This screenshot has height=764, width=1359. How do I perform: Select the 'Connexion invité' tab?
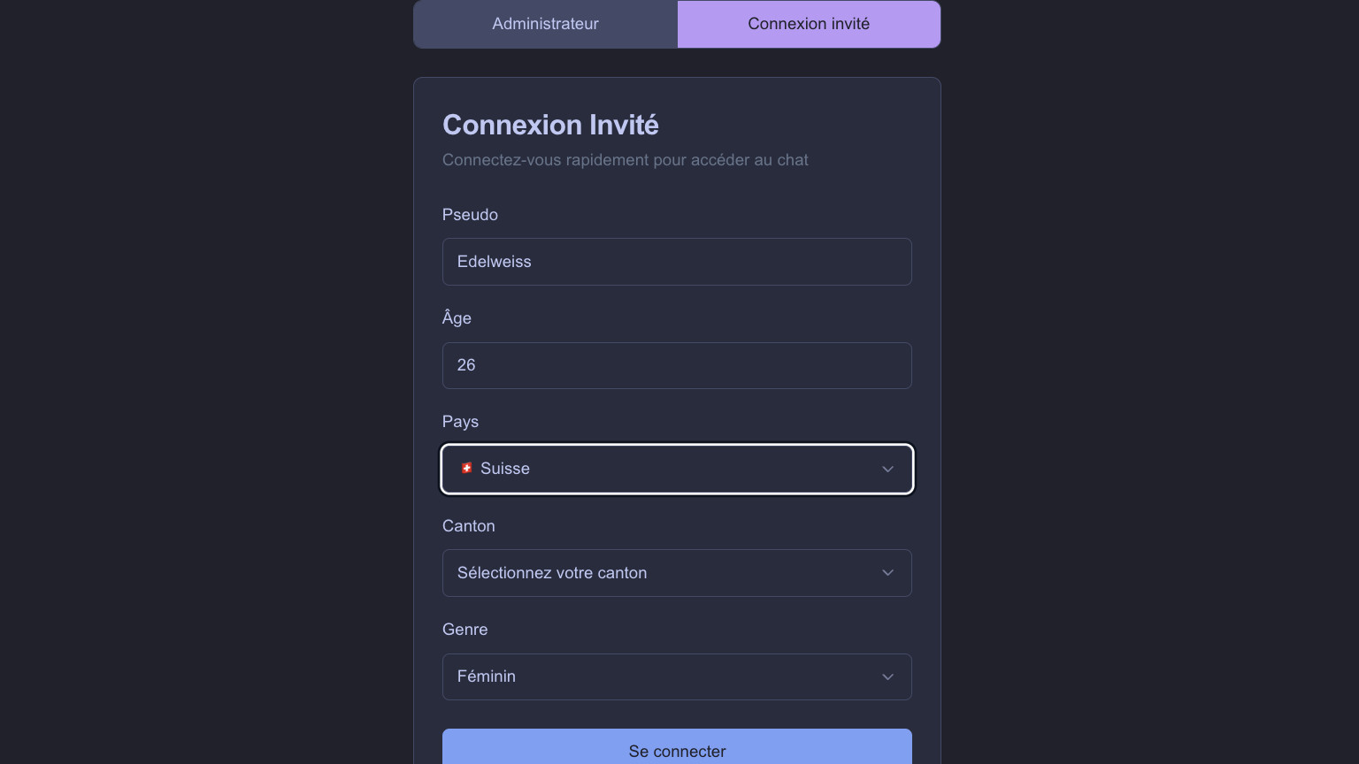tap(809, 24)
